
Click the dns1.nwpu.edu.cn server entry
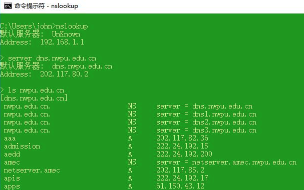[224, 114]
